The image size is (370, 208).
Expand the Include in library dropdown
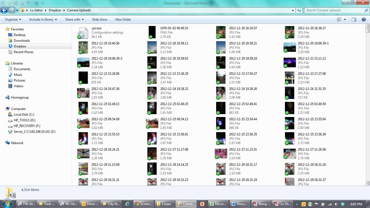coord(43,19)
